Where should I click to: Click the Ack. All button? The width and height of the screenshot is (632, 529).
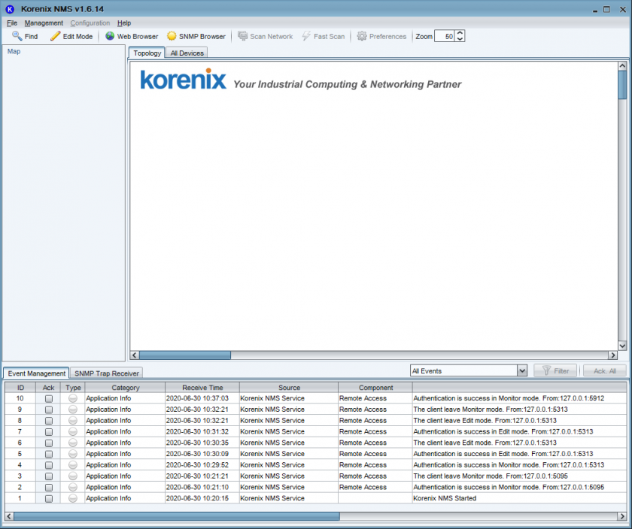pyautogui.click(x=605, y=370)
